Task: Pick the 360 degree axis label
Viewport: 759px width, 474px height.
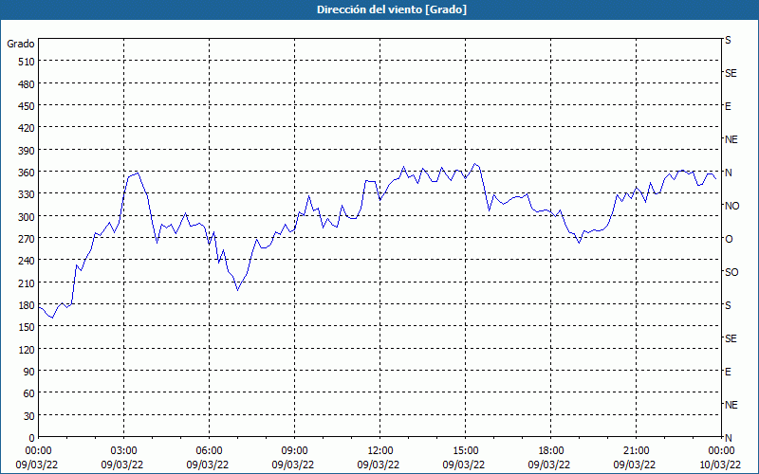Action: 27,173
